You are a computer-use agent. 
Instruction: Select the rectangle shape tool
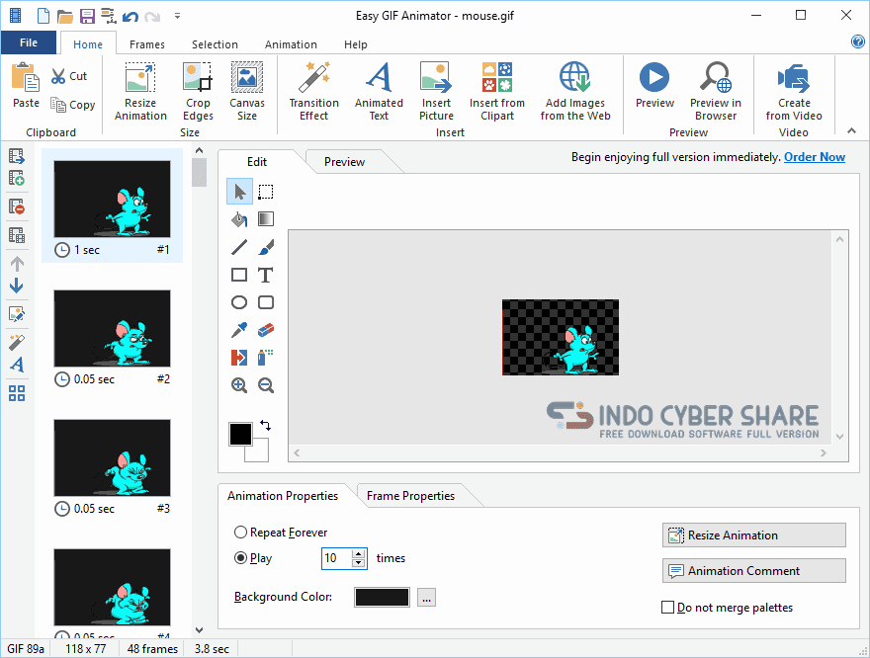(239, 275)
